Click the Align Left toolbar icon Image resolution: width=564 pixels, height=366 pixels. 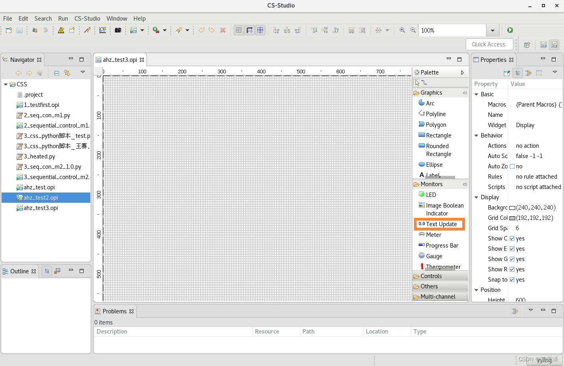click(276, 30)
